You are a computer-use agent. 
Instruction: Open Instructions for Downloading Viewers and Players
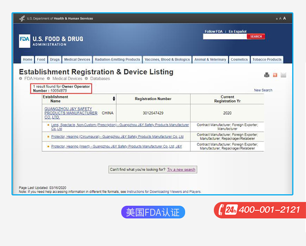pyautogui.click(x=164, y=192)
